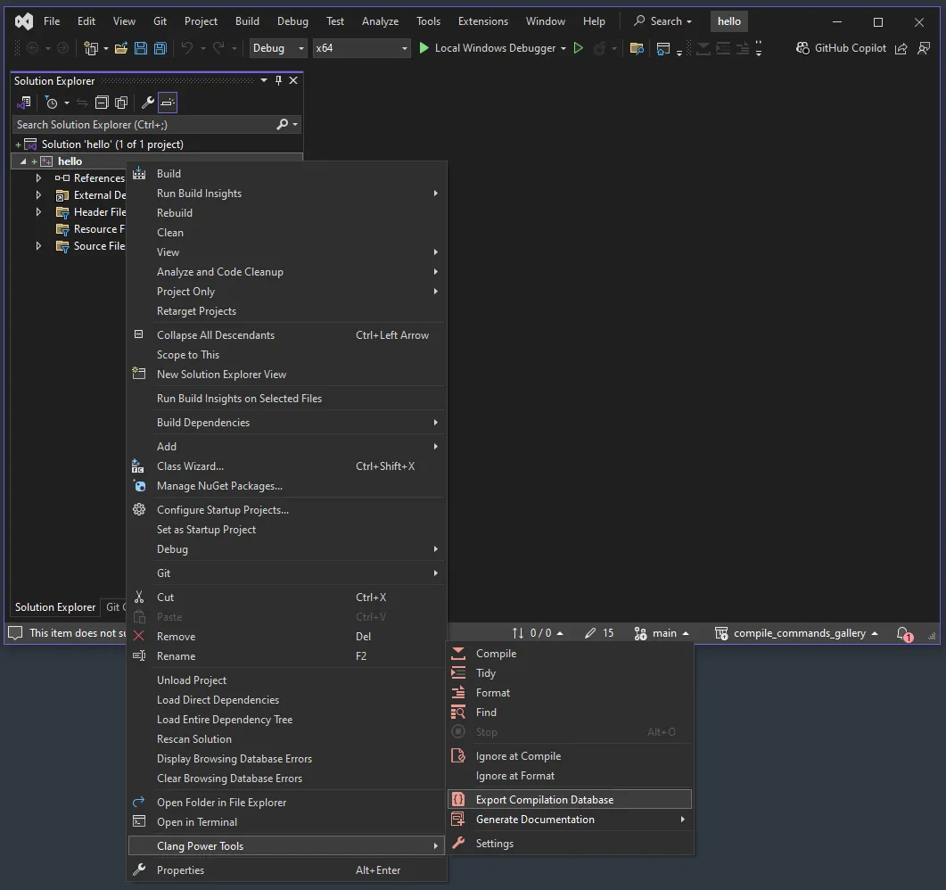This screenshot has height=890, width=946.
Task: Click the Collapse All Descendants icon
Action: pos(138,334)
